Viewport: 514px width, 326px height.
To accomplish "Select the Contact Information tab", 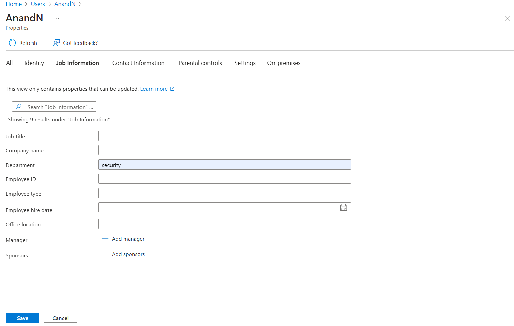I will click(138, 63).
